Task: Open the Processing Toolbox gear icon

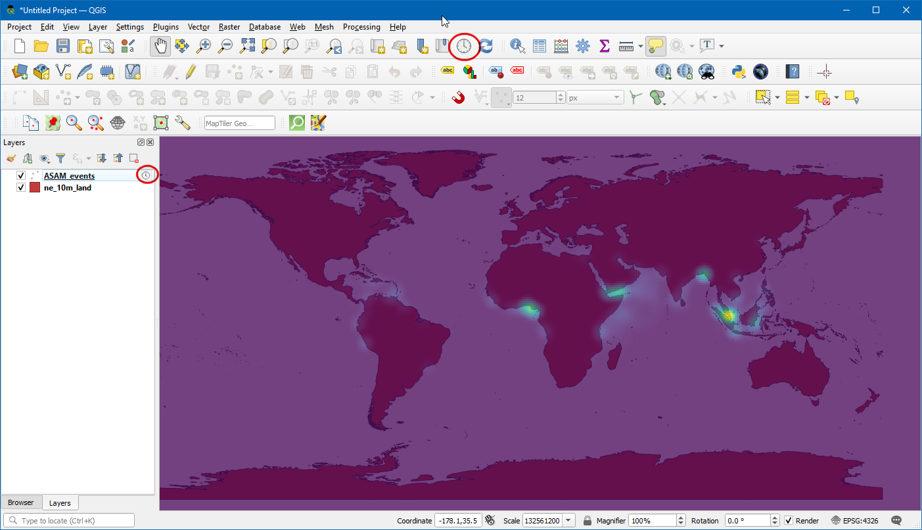Action: tap(582, 46)
